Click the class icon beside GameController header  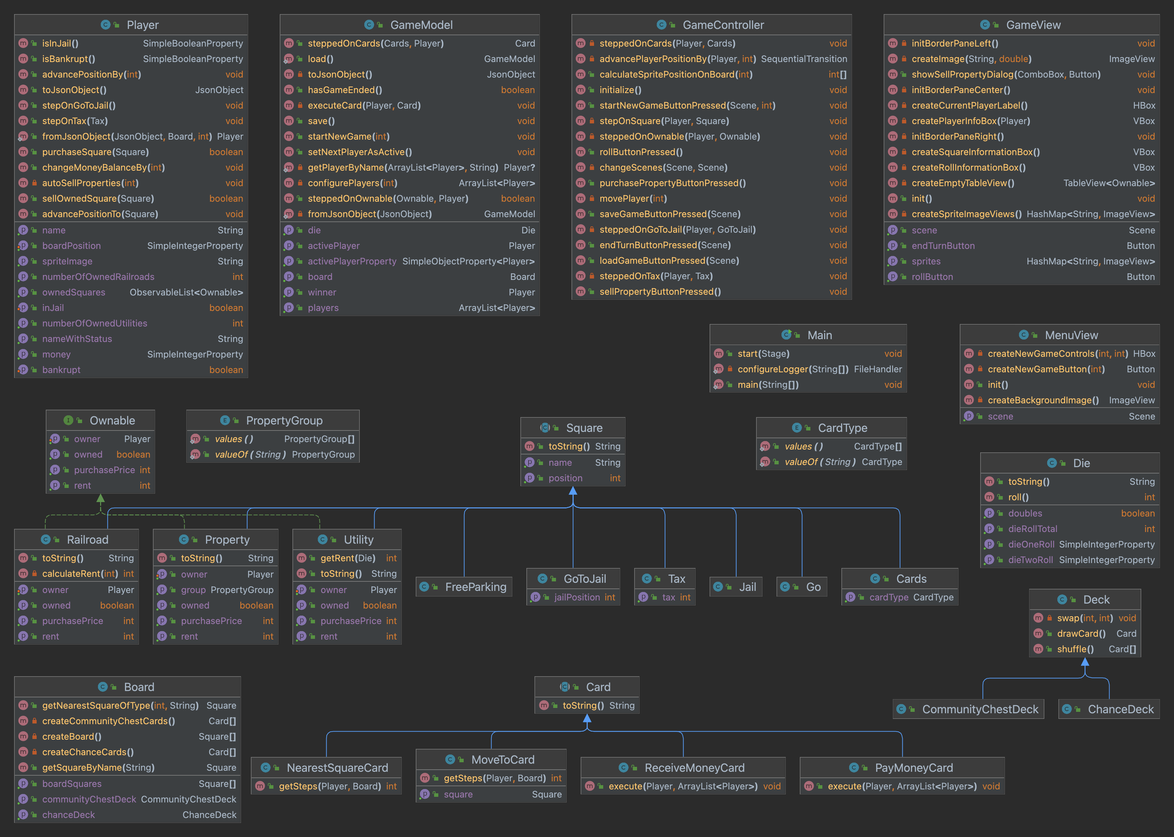(662, 25)
